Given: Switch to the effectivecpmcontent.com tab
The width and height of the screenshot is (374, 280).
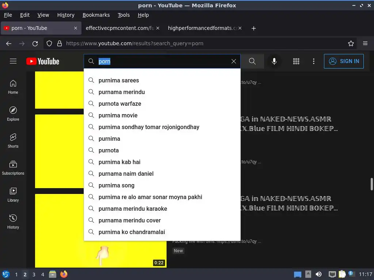Looking at the screenshot, I should (120, 28).
